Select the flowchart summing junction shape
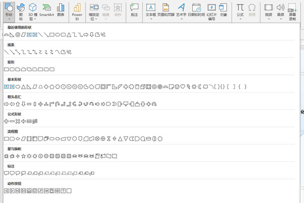304x203 pixels. 97,139
